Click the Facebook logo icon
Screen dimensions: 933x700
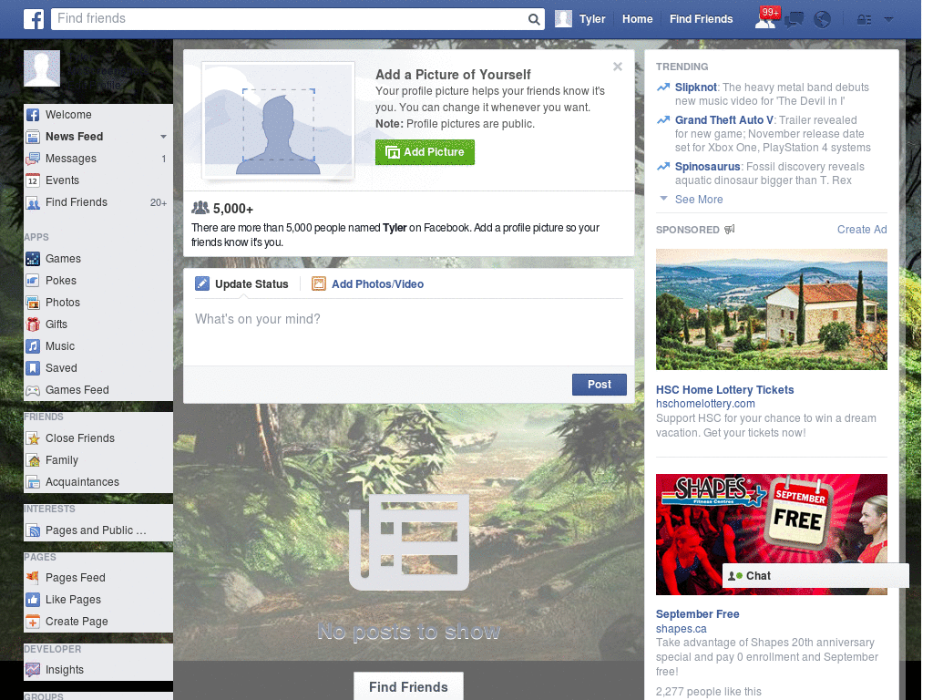tap(34, 19)
